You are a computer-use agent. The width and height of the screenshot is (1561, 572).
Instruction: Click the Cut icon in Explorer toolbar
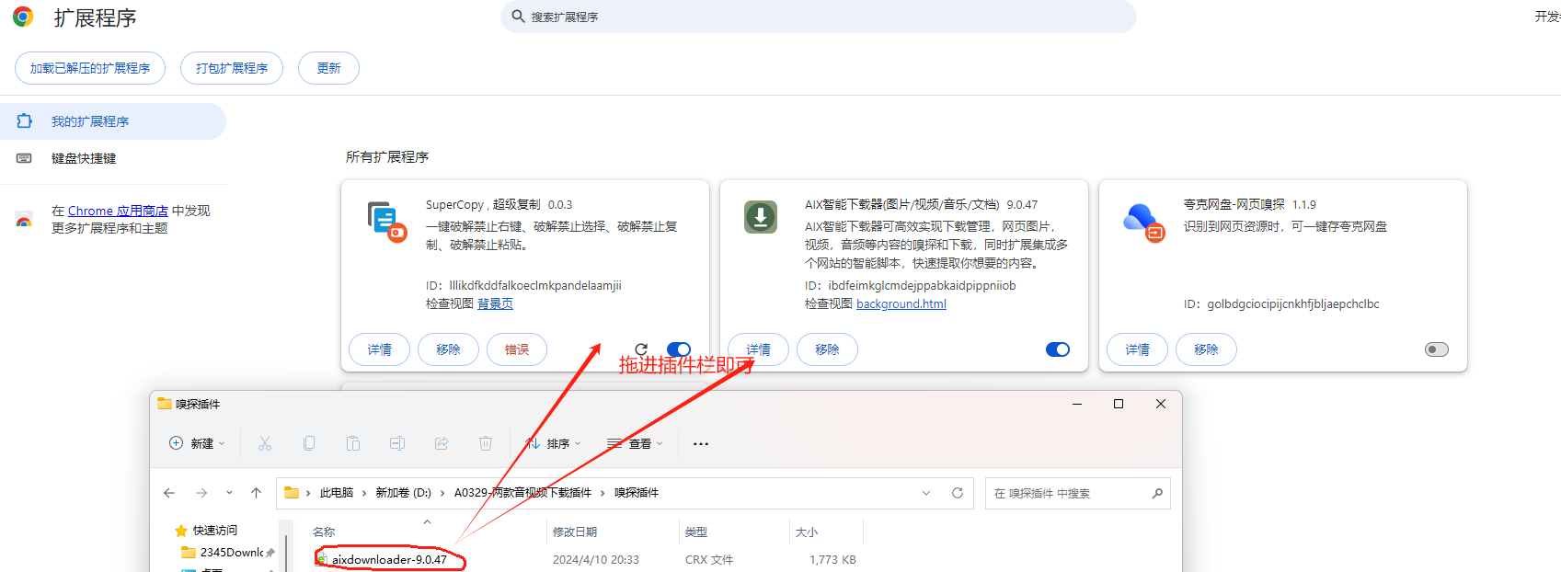click(x=265, y=443)
